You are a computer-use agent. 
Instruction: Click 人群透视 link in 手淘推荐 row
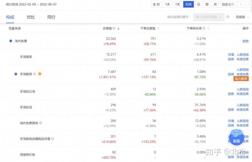click(243, 70)
